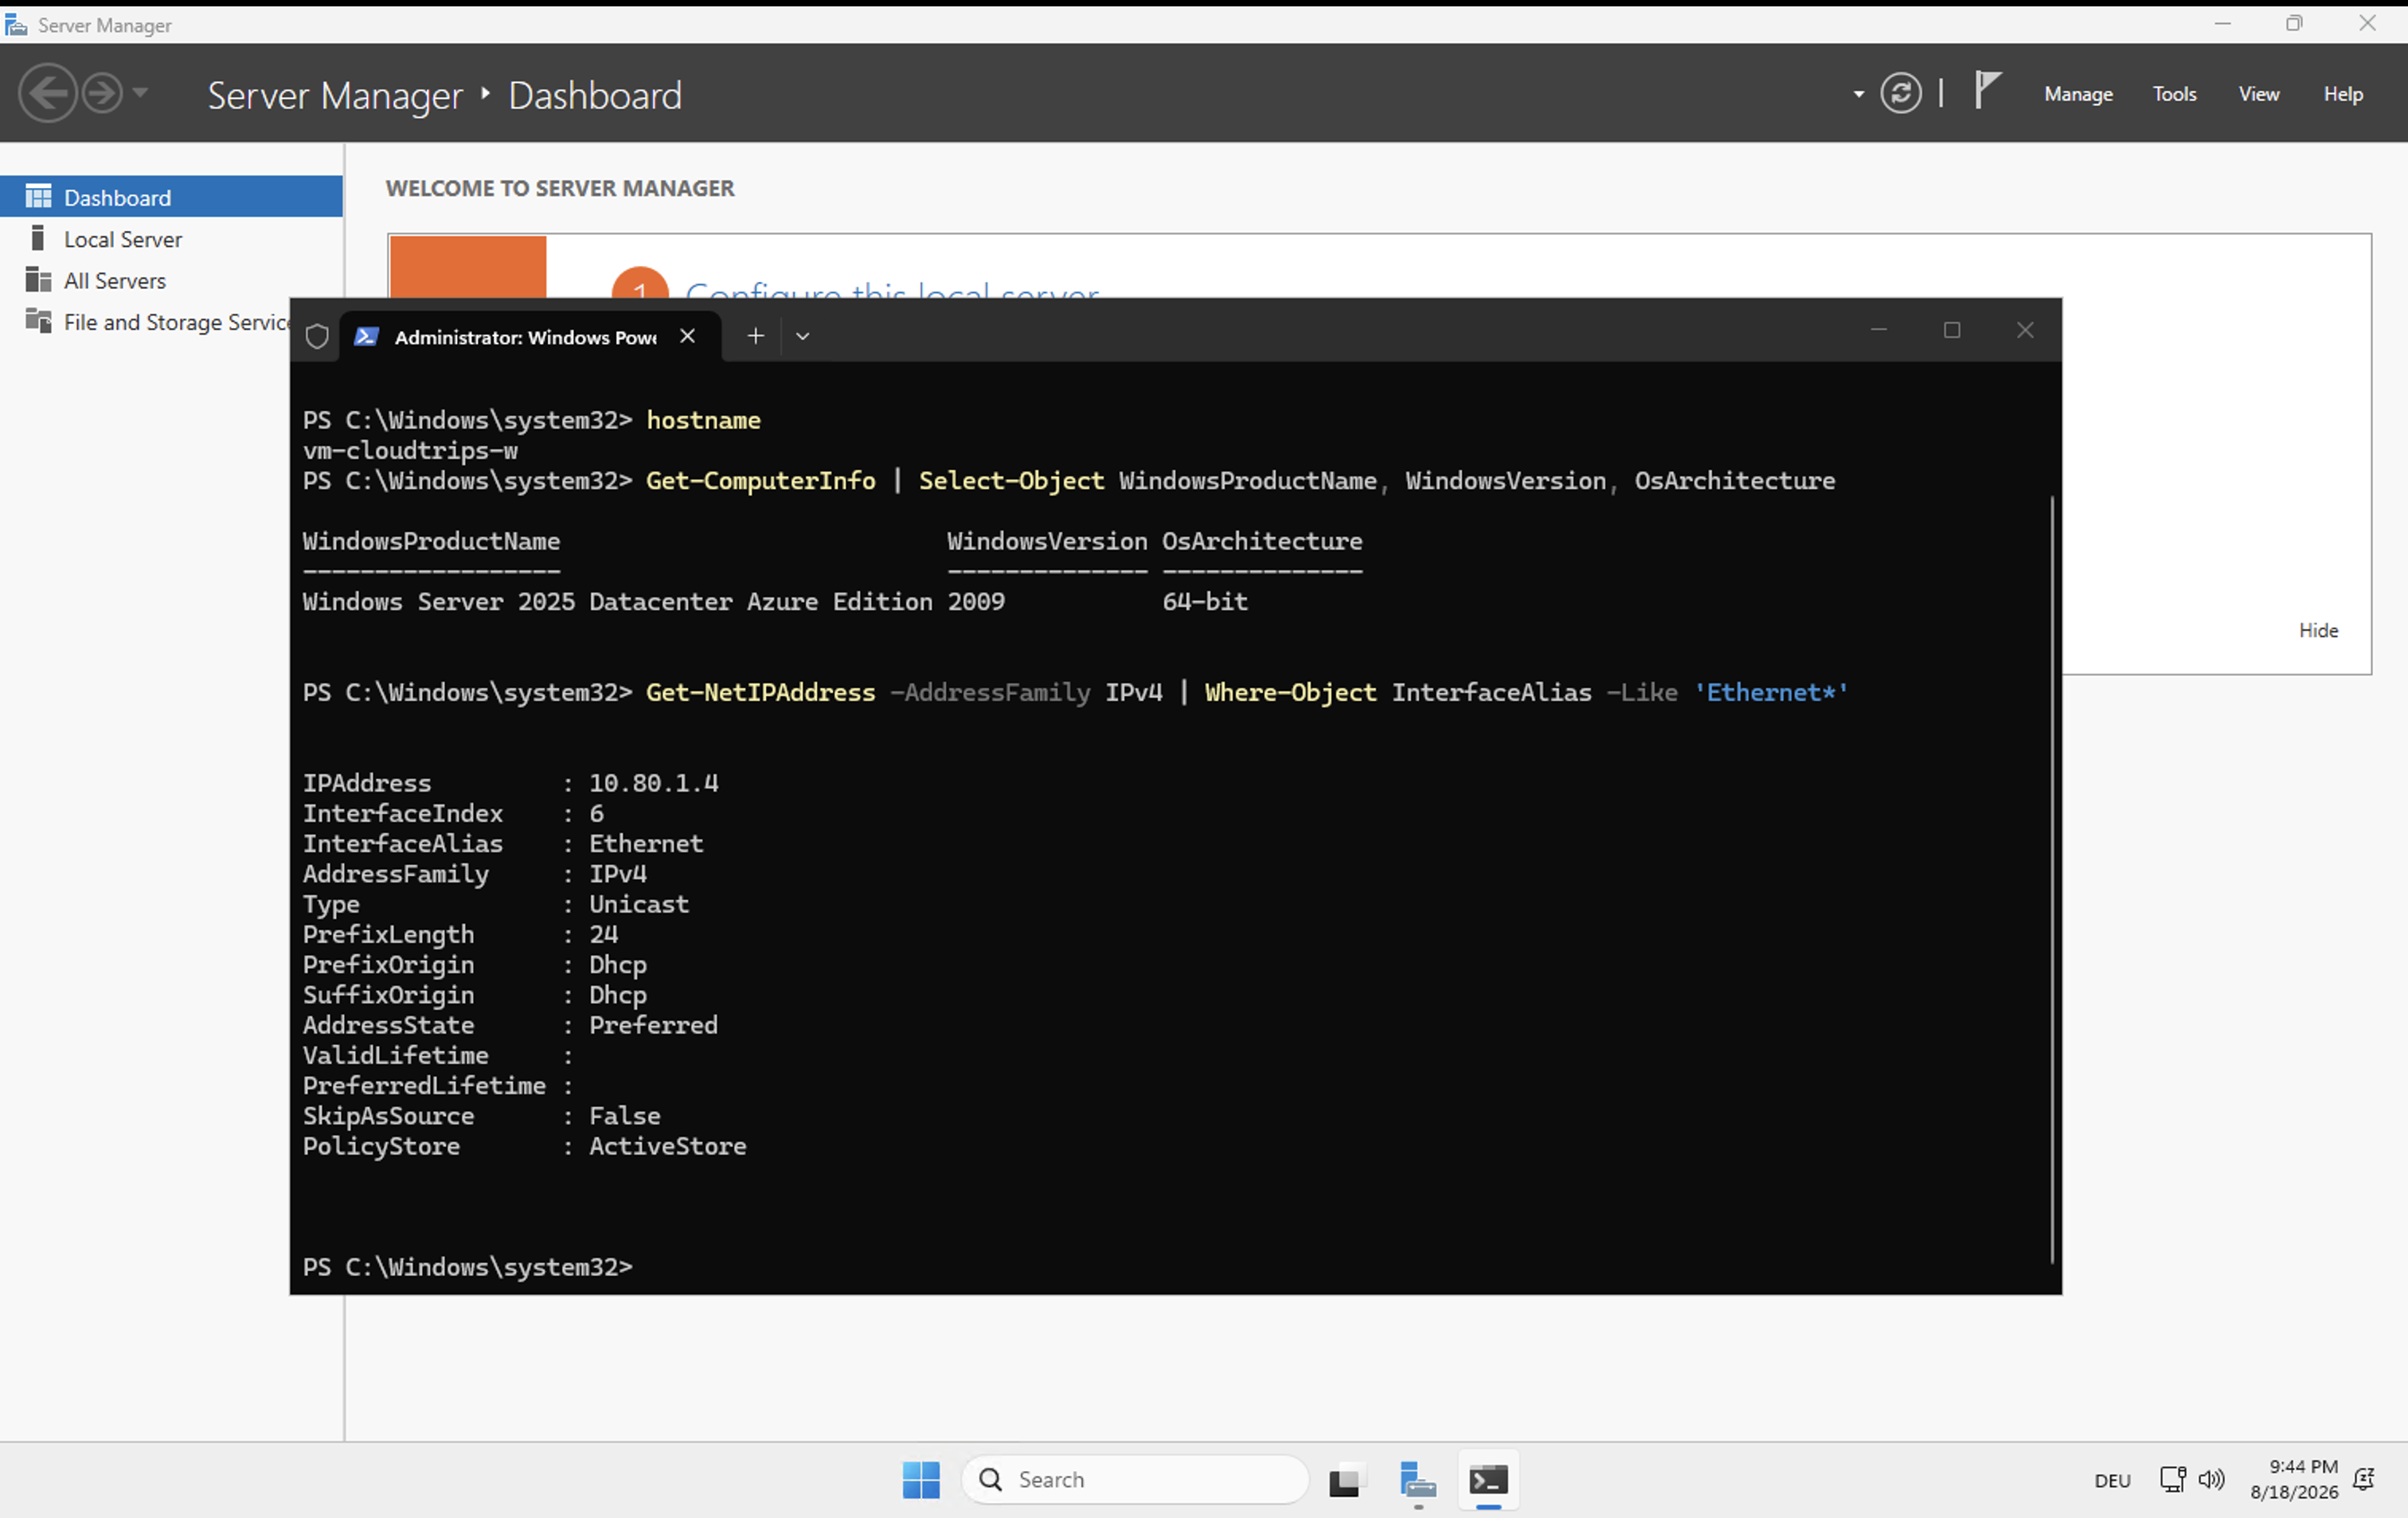Close the terminal window
Image resolution: width=2408 pixels, height=1518 pixels.
click(2024, 330)
